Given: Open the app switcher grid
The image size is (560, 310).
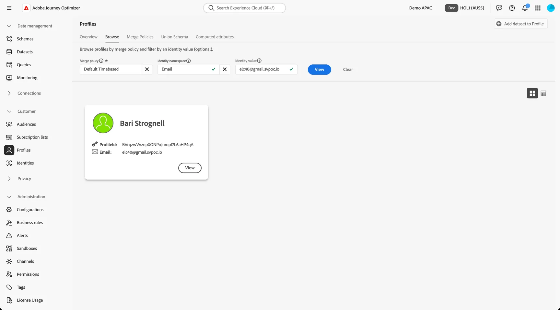Looking at the screenshot, I should (538, 8).
